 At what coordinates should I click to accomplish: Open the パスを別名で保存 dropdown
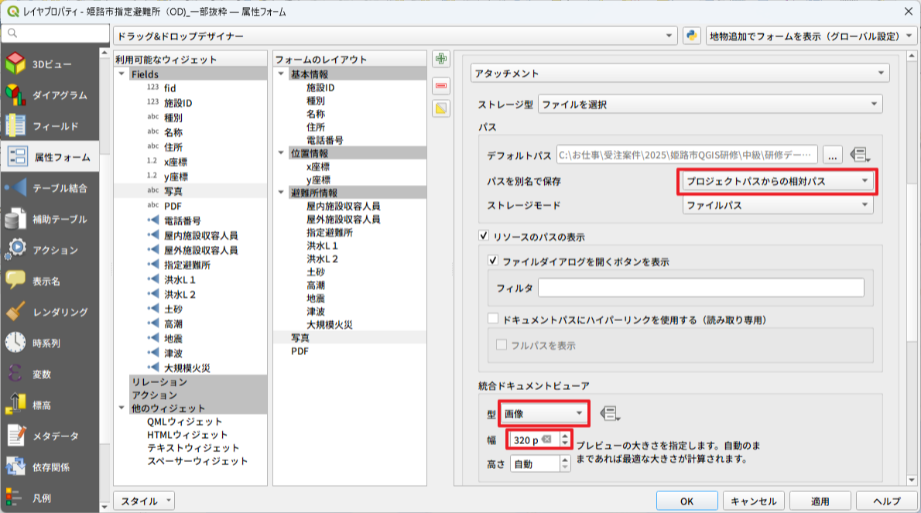(777, 181)
